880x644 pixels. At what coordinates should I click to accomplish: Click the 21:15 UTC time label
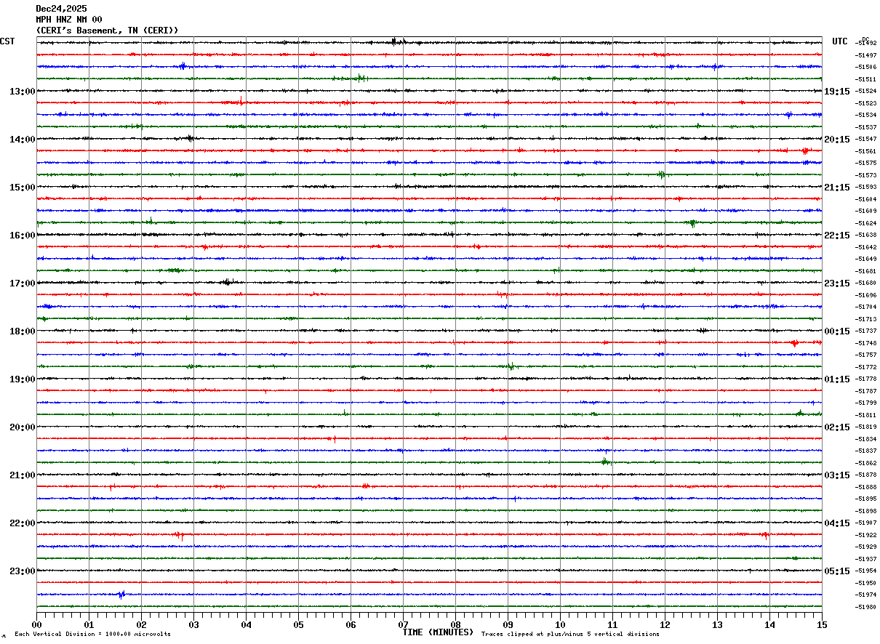[837, 188]
